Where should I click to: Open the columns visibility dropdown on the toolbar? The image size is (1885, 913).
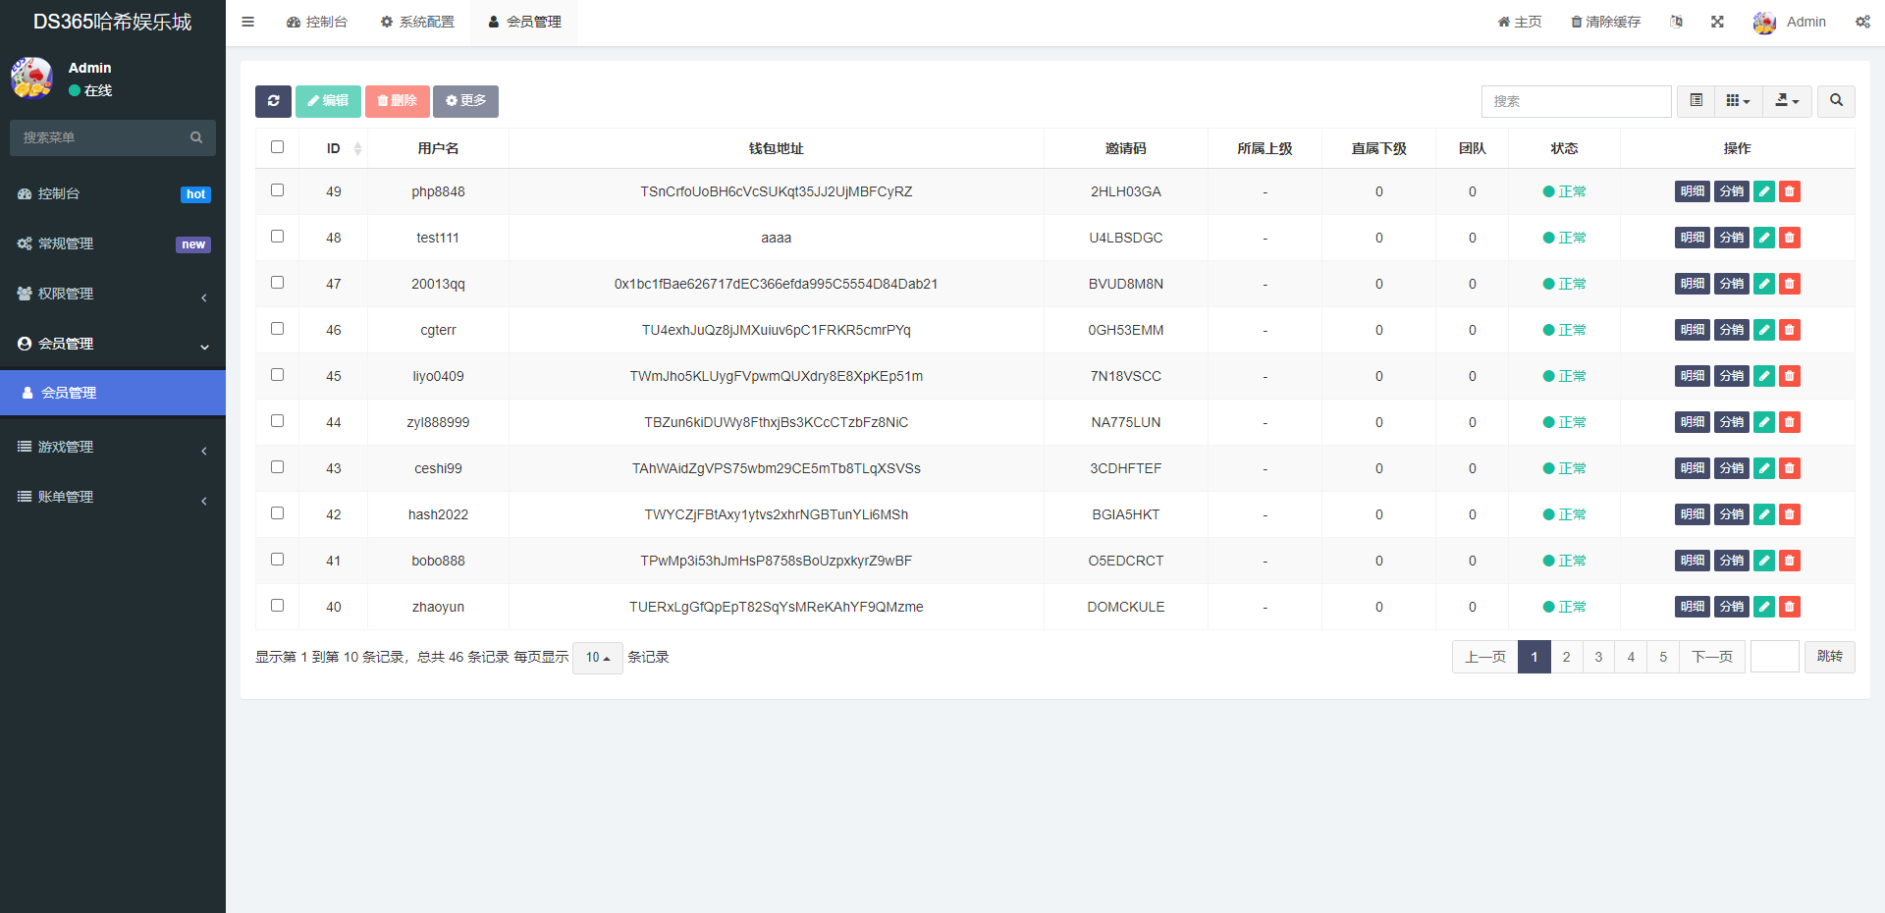click(x=1738, y=101)
